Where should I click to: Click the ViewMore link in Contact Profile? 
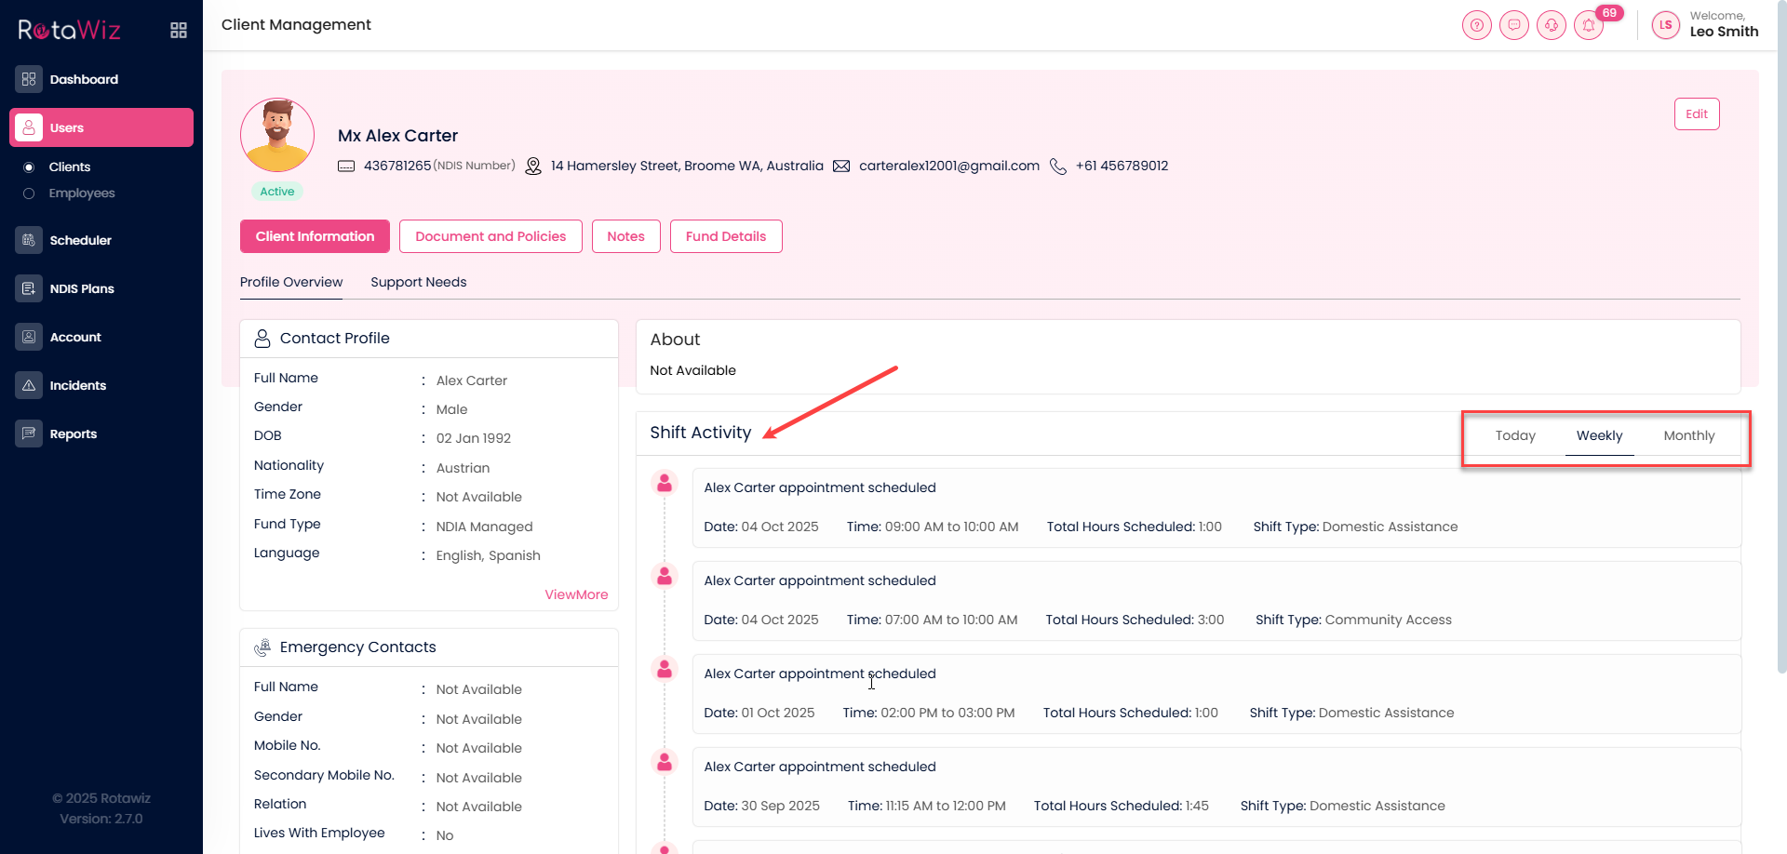576,594
